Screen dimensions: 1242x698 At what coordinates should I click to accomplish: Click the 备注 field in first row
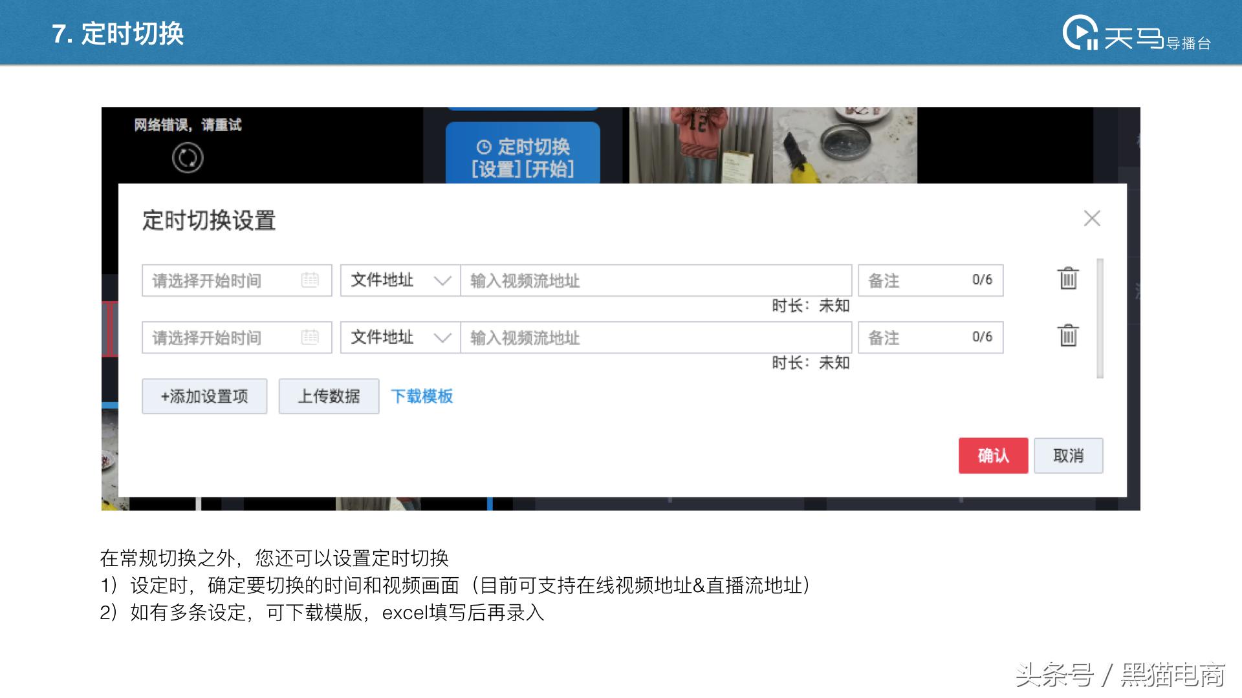(930, 280)
